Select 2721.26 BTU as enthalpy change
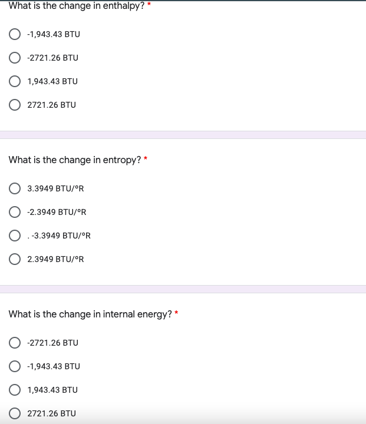 click(15, 105)
